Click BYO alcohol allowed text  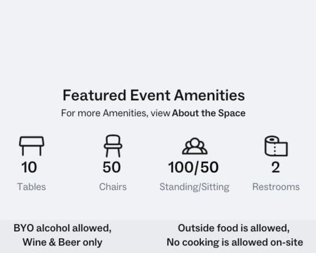63,228
